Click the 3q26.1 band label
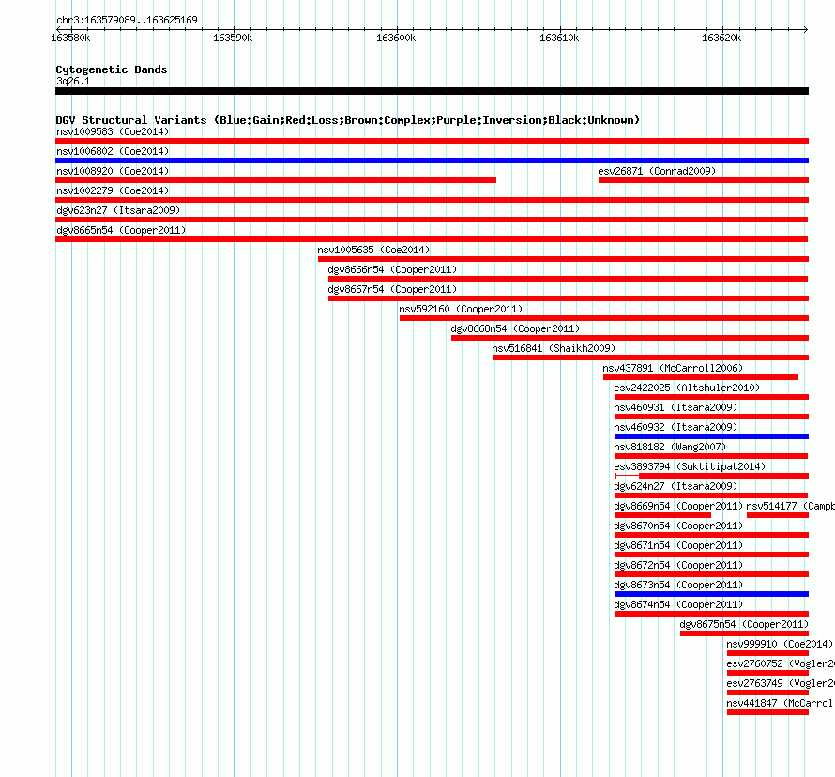The width and height of the screenshot is (835, 777). point(73,81)
